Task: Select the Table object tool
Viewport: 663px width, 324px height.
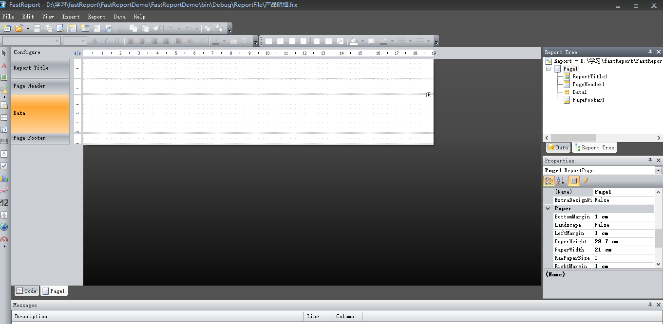Action: [x=4, y=117]
